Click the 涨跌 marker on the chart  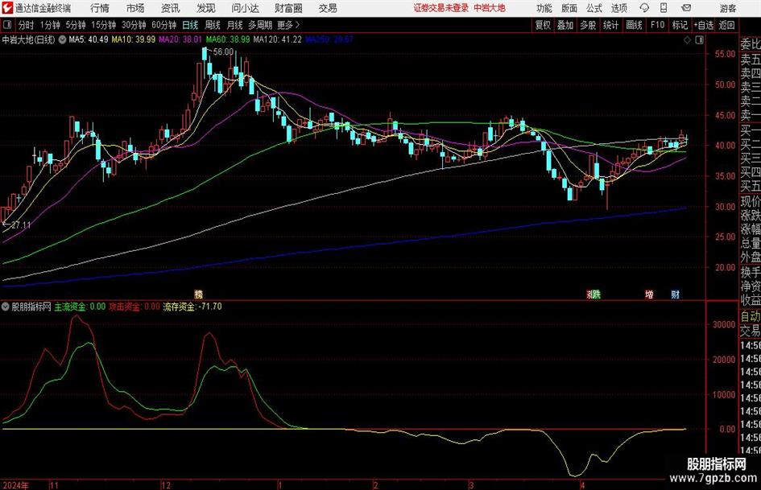point(593,294)
